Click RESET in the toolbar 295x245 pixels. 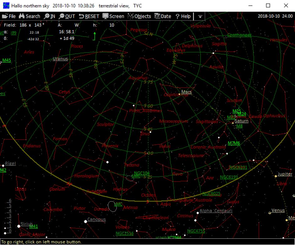[89, 16]
